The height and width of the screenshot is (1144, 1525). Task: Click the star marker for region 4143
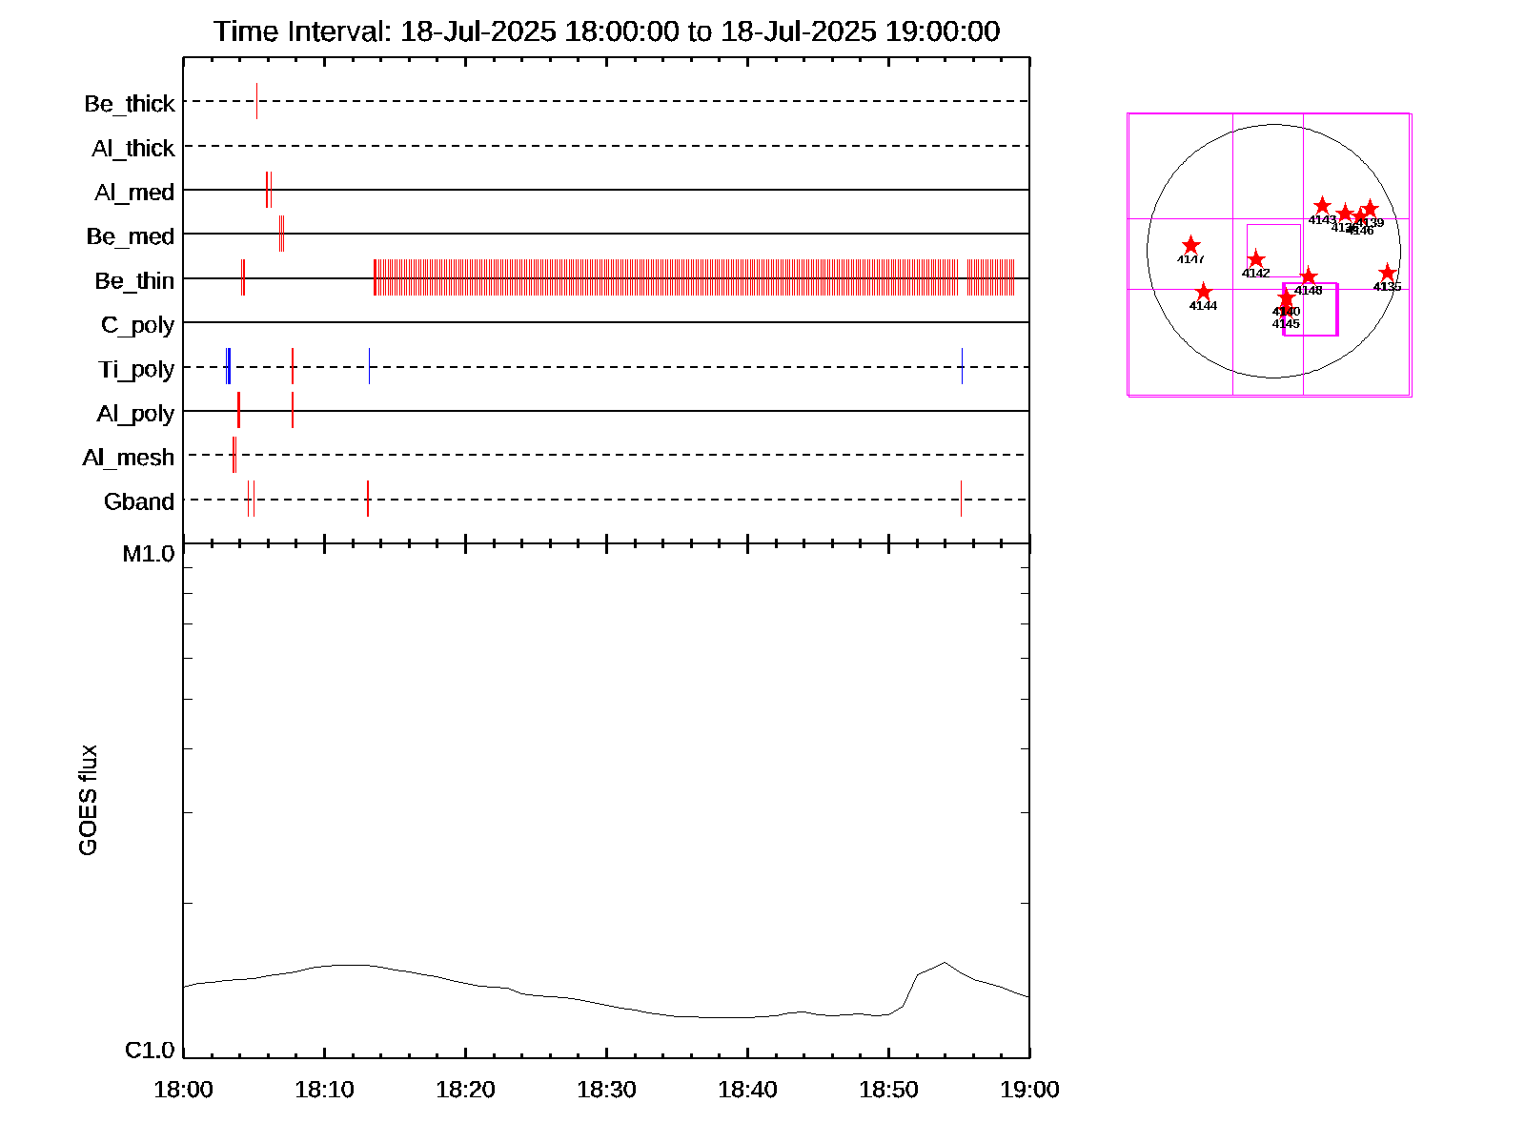pos(1322,206)
